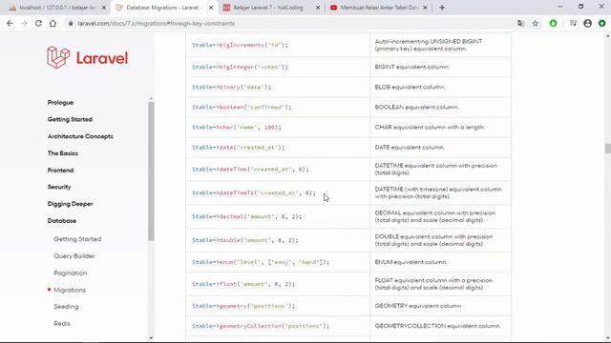Click the bigIncrements('id') code cell

tap(278, 45)
